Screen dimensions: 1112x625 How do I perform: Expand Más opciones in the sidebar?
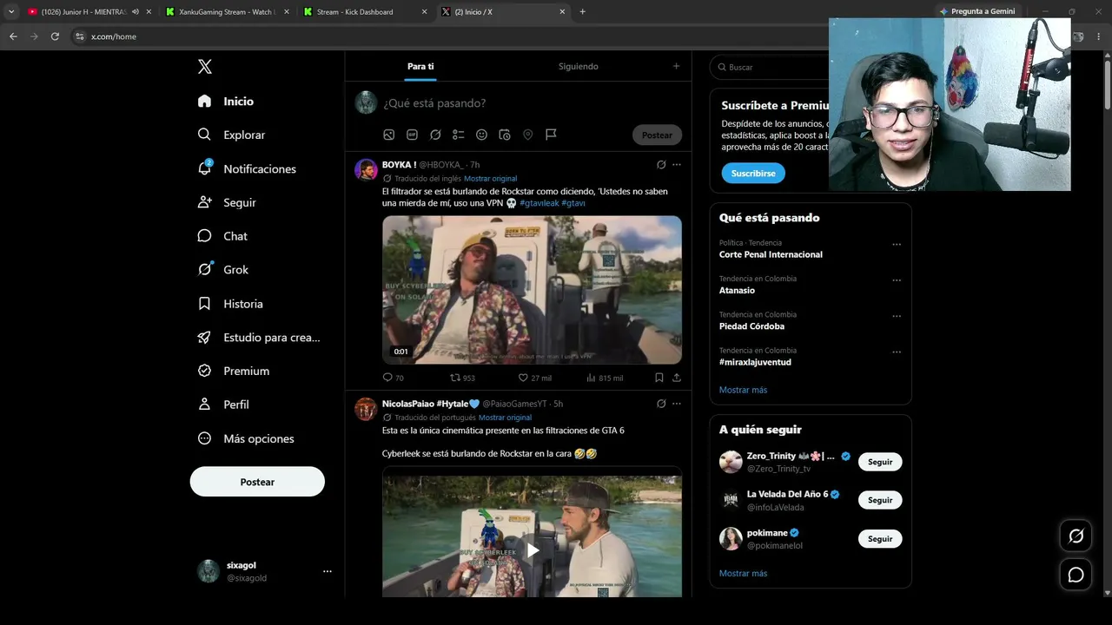click(x=246, y=438)
